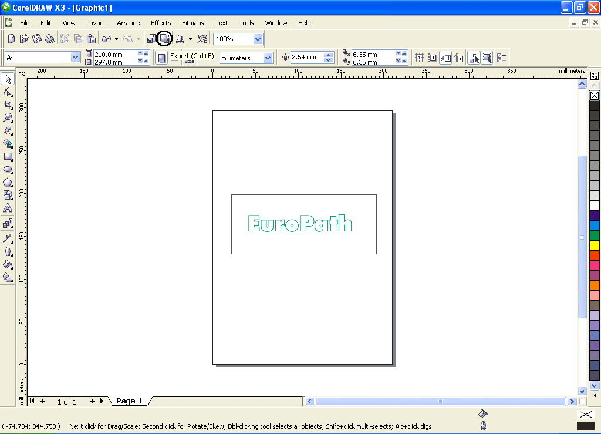Select the Smart Fill tool
The height and width of the screenshot is (434, 601).
click(x=8, y=144)
